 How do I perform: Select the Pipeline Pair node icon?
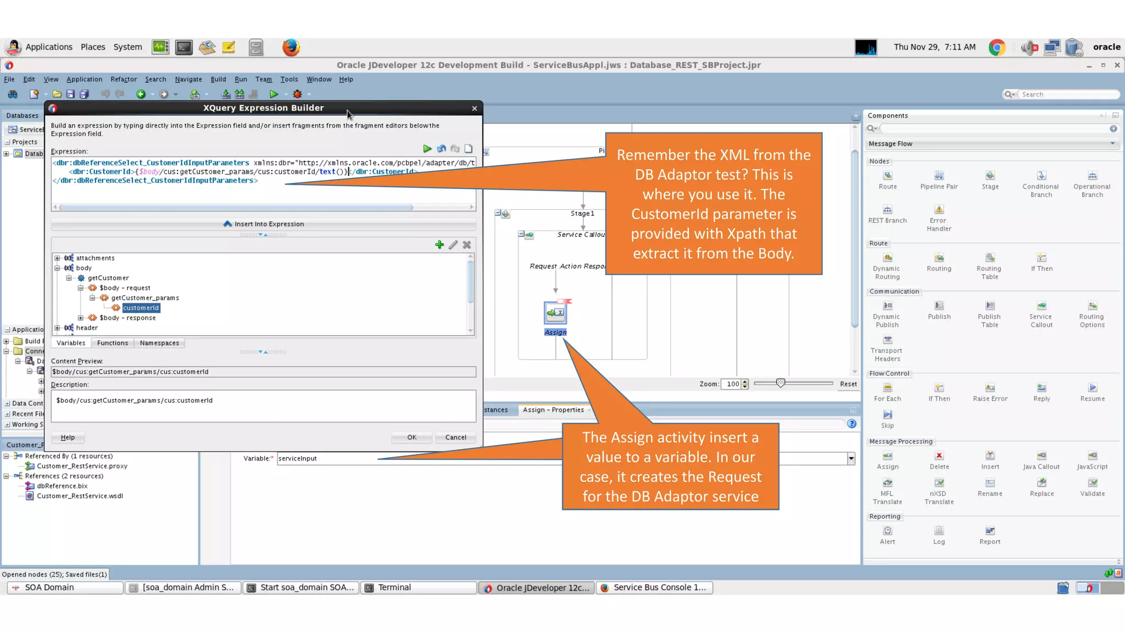tap(939, 176)
